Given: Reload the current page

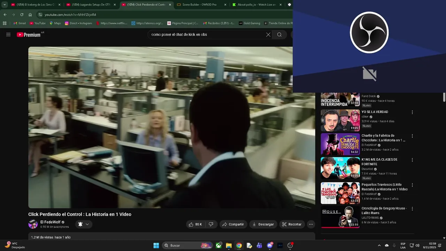Looking at the screenshot, I should [x=22, y=15].
